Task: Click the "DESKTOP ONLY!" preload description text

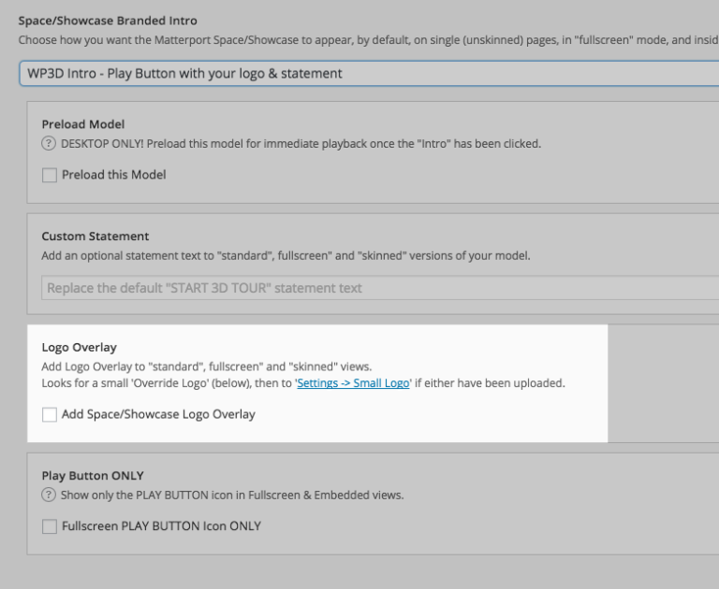Action: click(x=300, y=144)
